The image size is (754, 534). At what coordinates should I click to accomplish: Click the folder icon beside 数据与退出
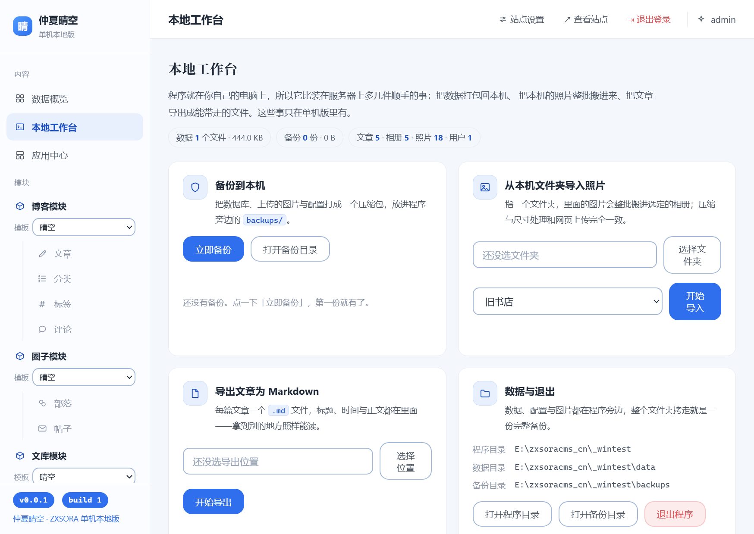[x=485, y=393]
